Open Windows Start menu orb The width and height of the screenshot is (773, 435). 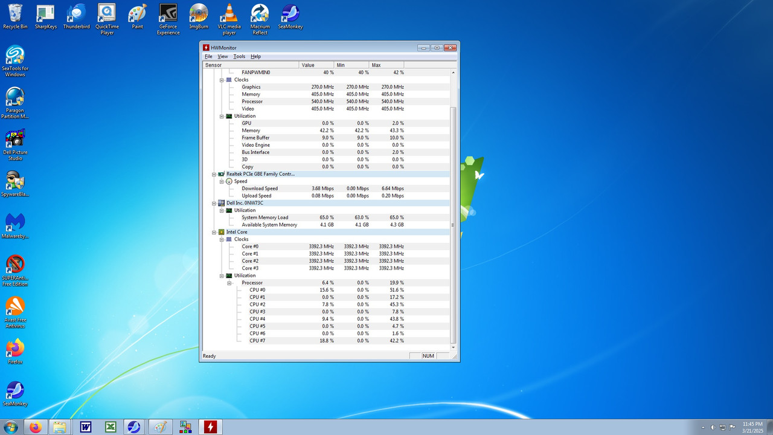point(11,427)
